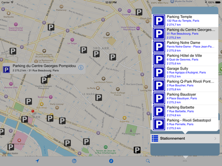Select Parking Hôtel de Ville list row

(x=185, y=59)
